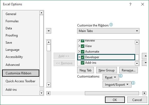Screen dimensions: 149x105
Task: Uncheck the Developer tab checkbox
Action: coord(82,57)
